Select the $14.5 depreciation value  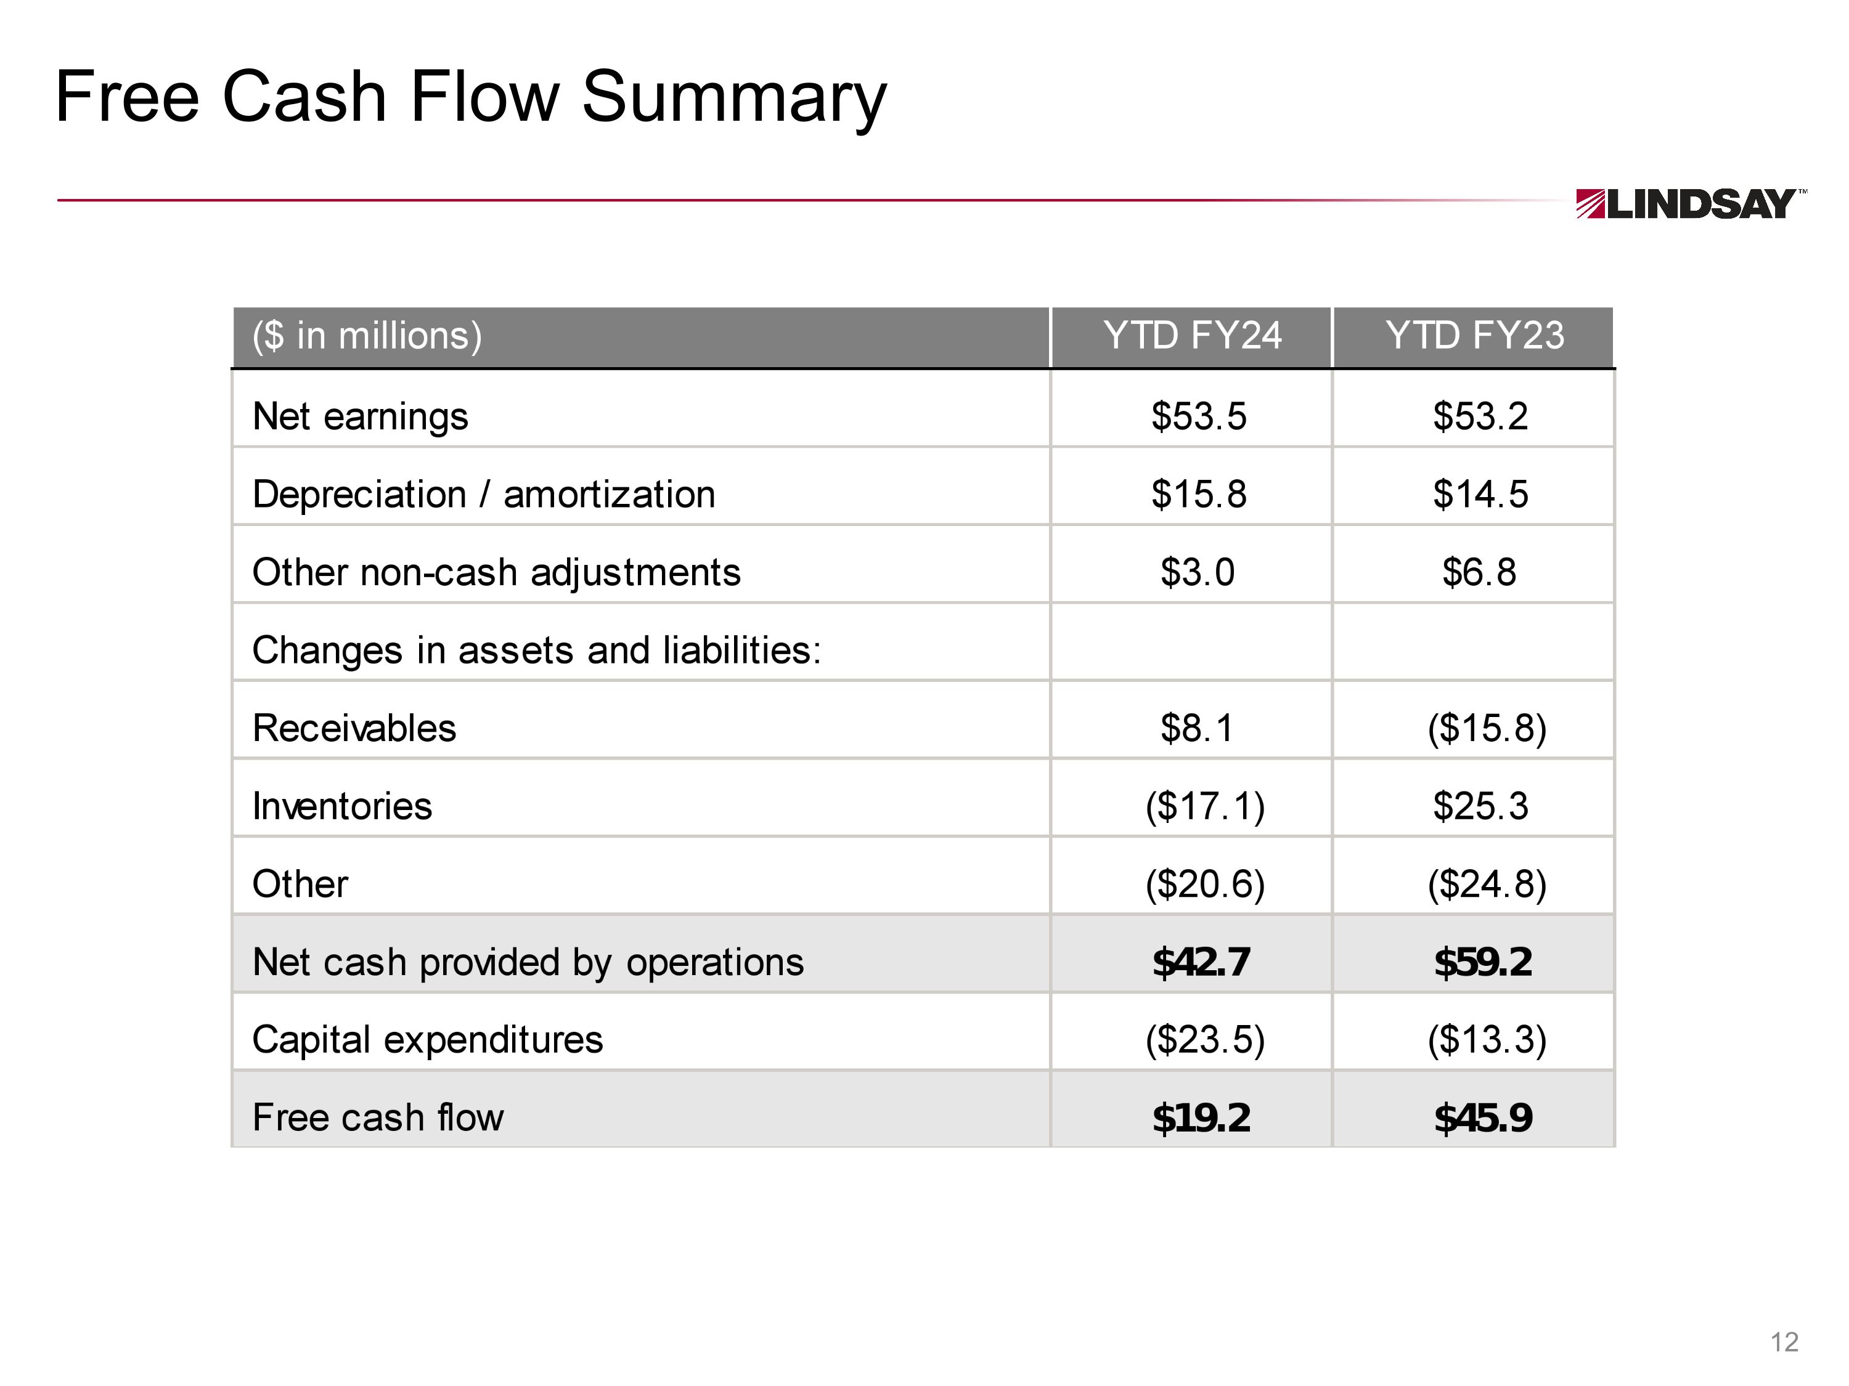click(1480, 494)
